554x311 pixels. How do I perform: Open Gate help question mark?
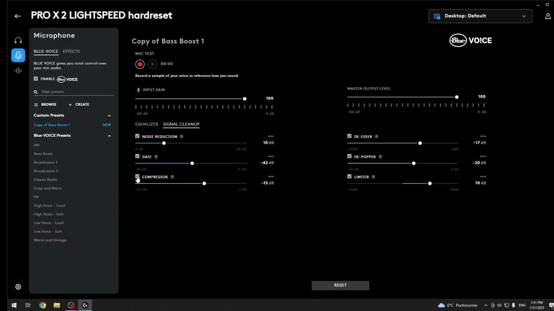pos(156,157)
